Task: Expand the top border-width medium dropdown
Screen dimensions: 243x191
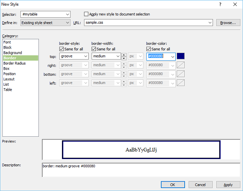Action: pos(106,56)
